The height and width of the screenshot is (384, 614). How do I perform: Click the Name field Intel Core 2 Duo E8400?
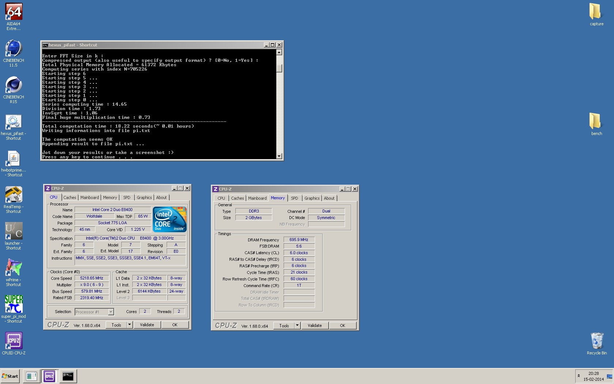113,210
